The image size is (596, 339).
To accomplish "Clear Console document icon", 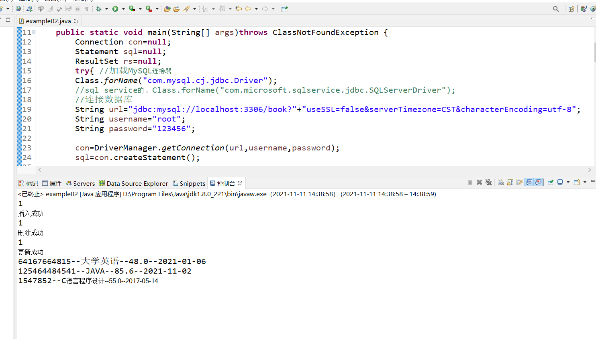I will click(x=501, y=183).
